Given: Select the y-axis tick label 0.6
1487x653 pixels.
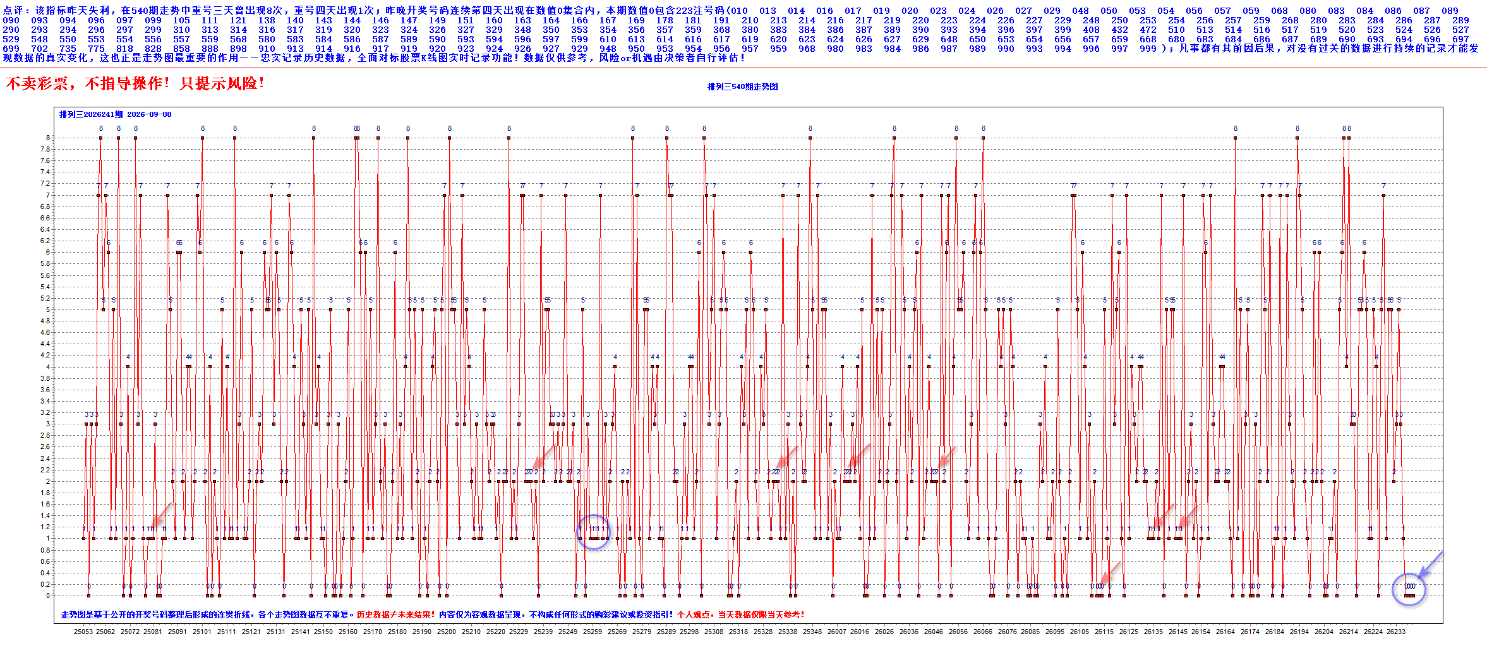Looking at the screenshot, I should [x=45, y=561].
